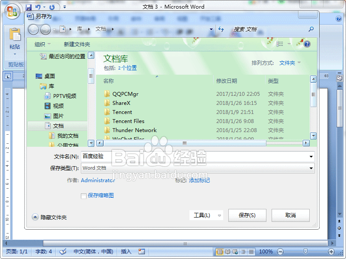
Task: Open the Customize Quick Access Toolbar arrow
Action: 64,7
